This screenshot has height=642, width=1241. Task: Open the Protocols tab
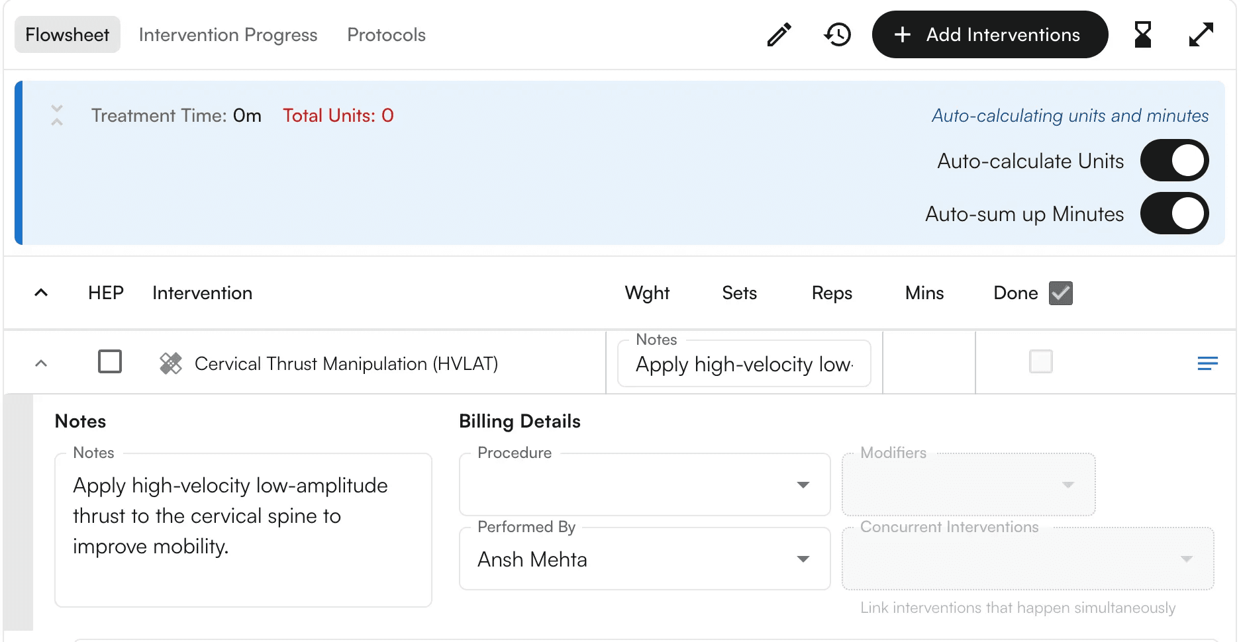pos(386,35)
